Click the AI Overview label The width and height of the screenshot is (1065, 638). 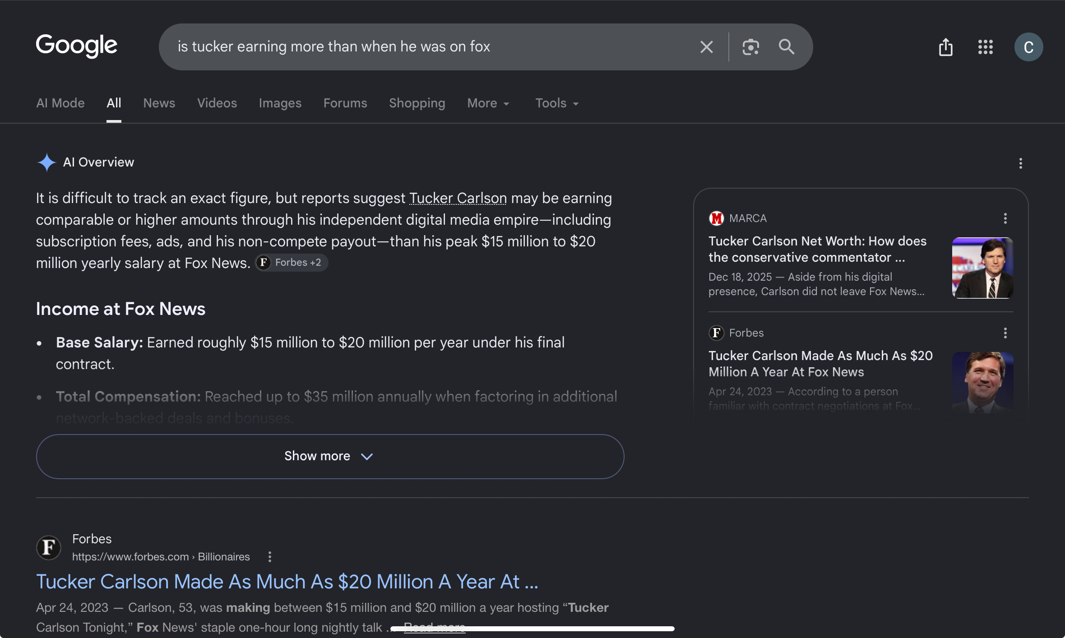[98, 162]
